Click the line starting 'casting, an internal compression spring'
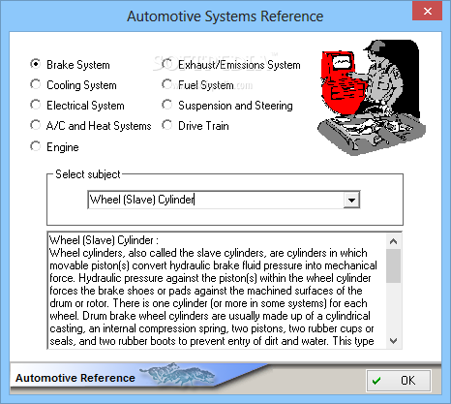 click(212, 328)
